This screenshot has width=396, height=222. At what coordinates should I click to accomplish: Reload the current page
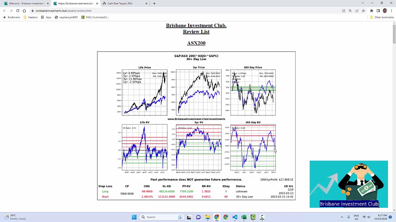pyautogui.click(x=18, y=11)
